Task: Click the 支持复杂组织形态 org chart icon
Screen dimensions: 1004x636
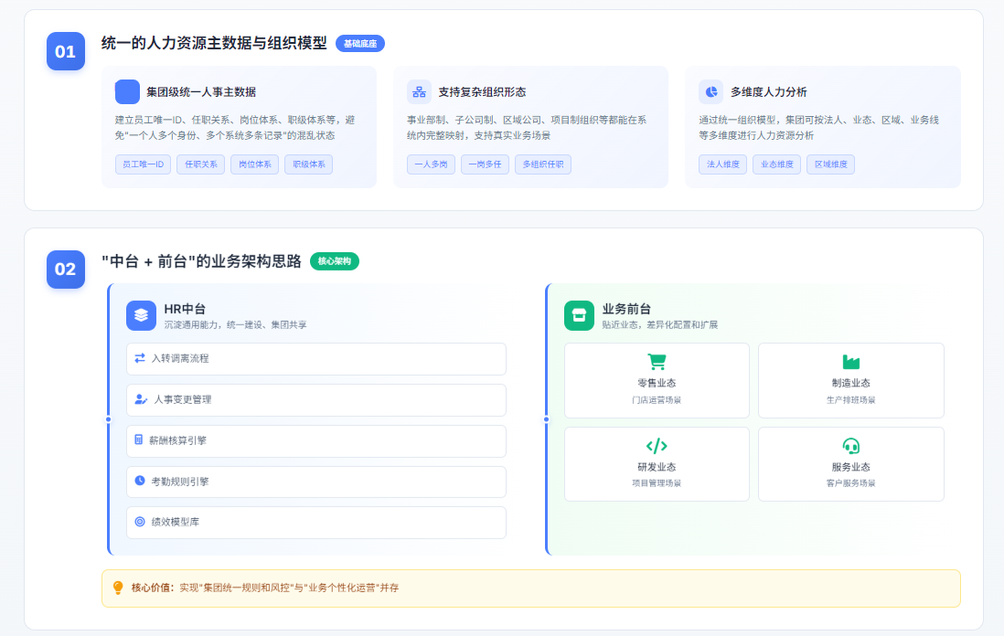Action: 419,91
